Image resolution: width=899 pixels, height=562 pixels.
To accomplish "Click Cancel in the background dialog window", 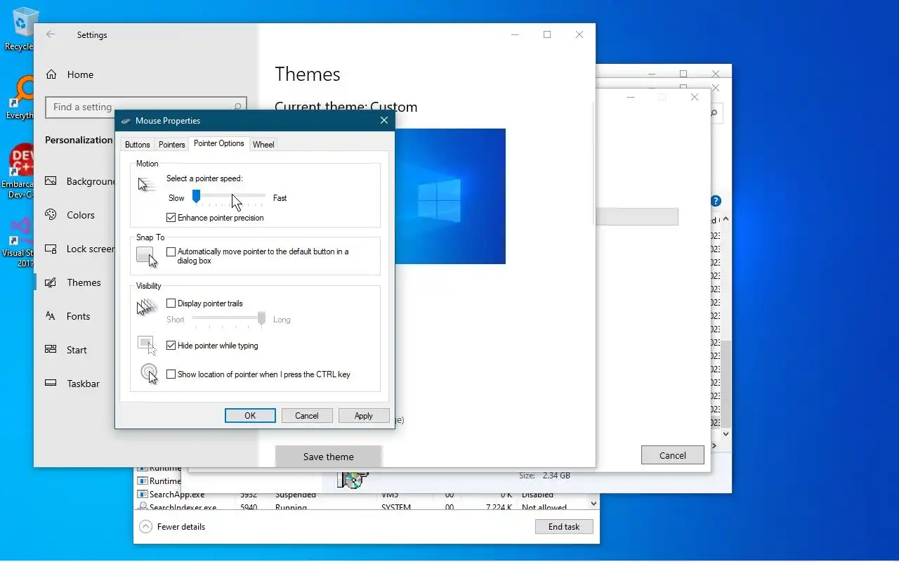I will point(673,455).
